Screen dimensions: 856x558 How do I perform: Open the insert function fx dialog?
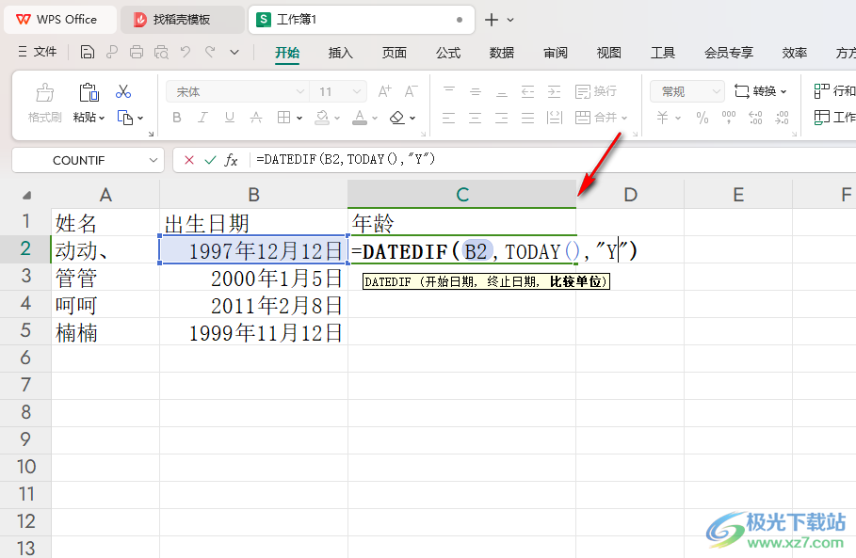coord(232,160)
